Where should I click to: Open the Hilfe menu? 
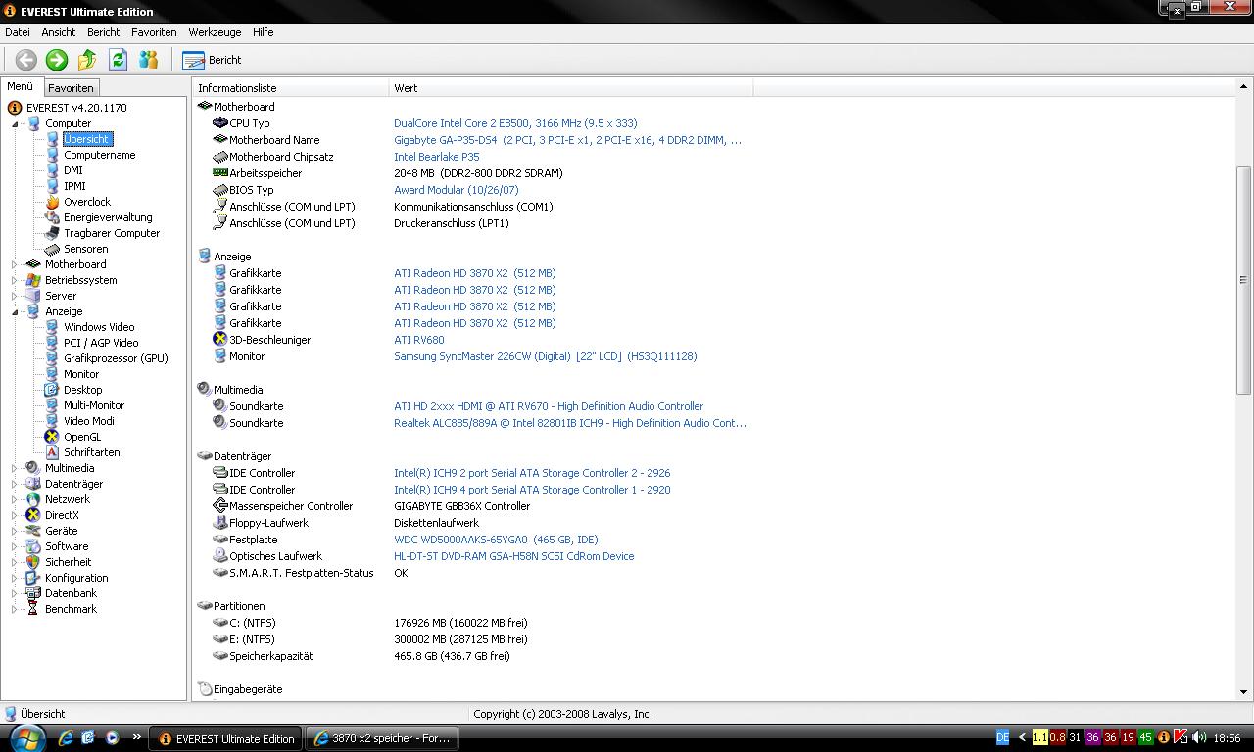point(264,32)
